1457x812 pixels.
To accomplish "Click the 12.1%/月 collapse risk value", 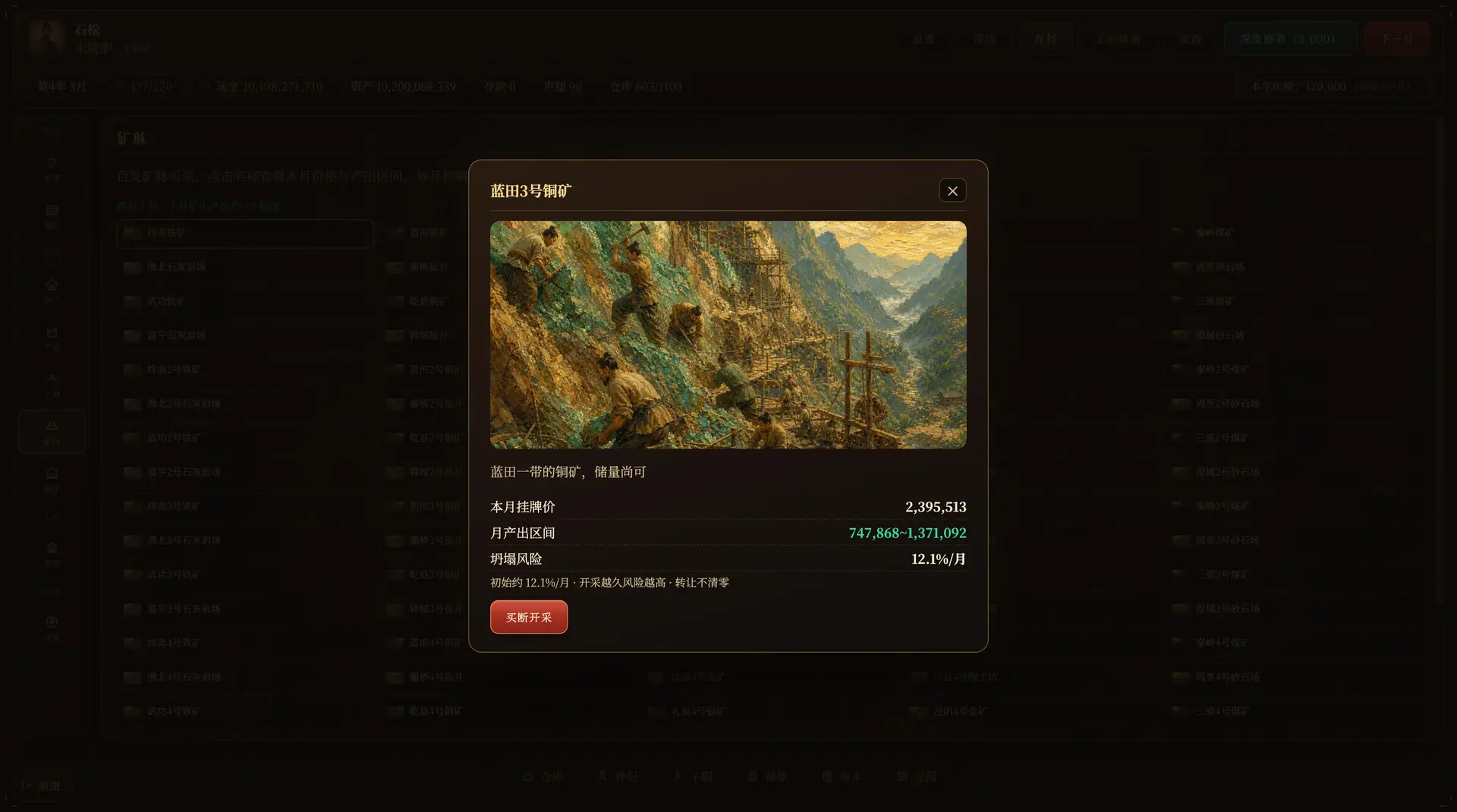I will click(939, 559).
